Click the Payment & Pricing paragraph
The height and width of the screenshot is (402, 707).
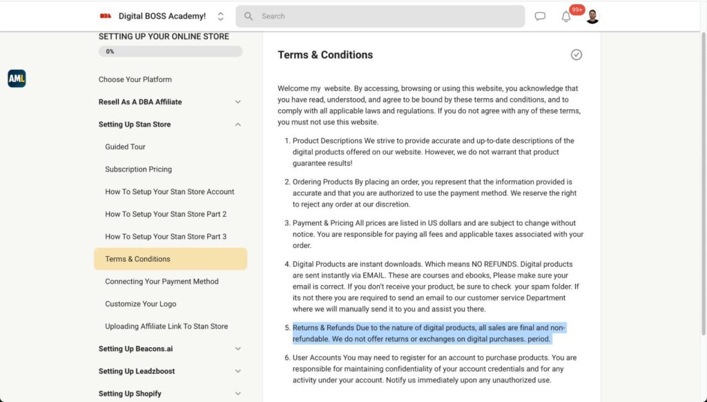(x=438, y=234)
